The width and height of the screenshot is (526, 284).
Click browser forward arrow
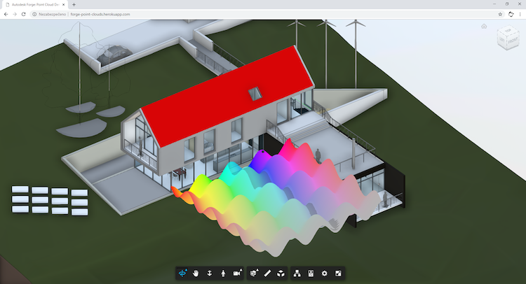coord(15,14)
